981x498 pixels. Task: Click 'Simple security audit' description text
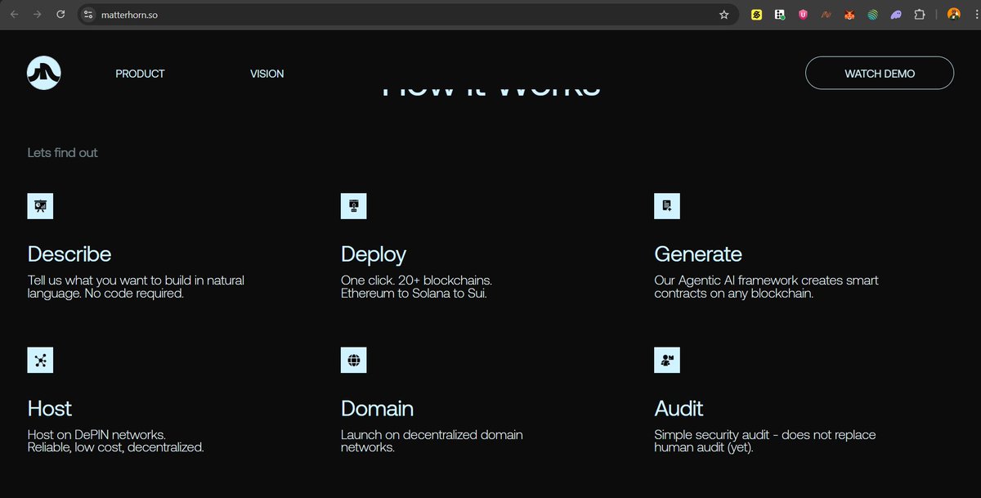point(765,442)
